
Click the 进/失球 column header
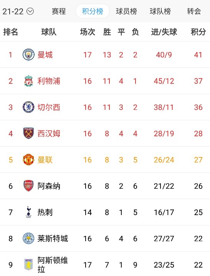pyautogui.click(x=164, y=32)
